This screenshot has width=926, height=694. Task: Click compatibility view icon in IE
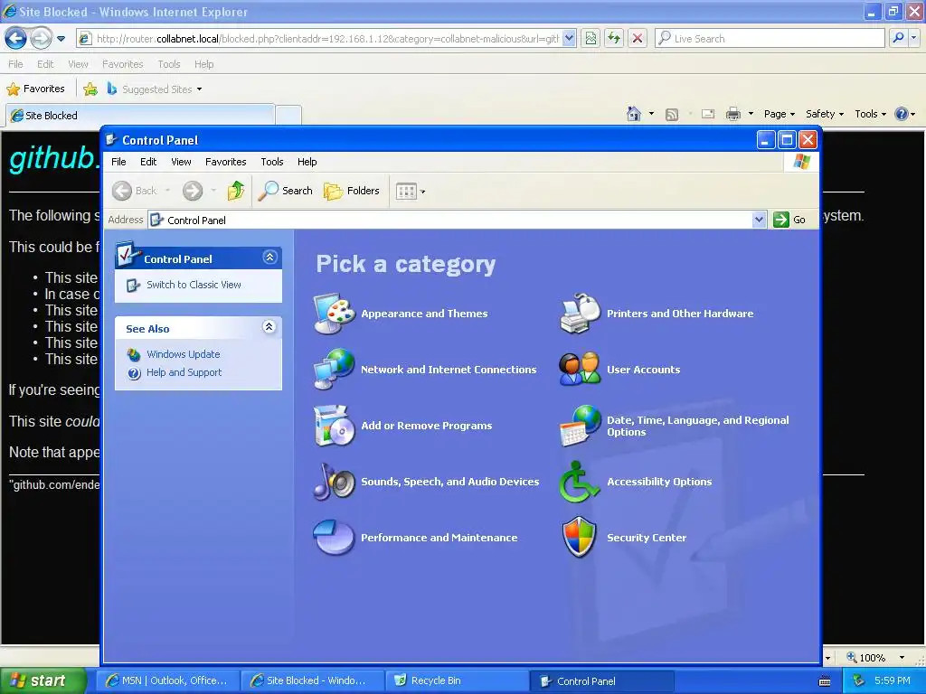591,39
